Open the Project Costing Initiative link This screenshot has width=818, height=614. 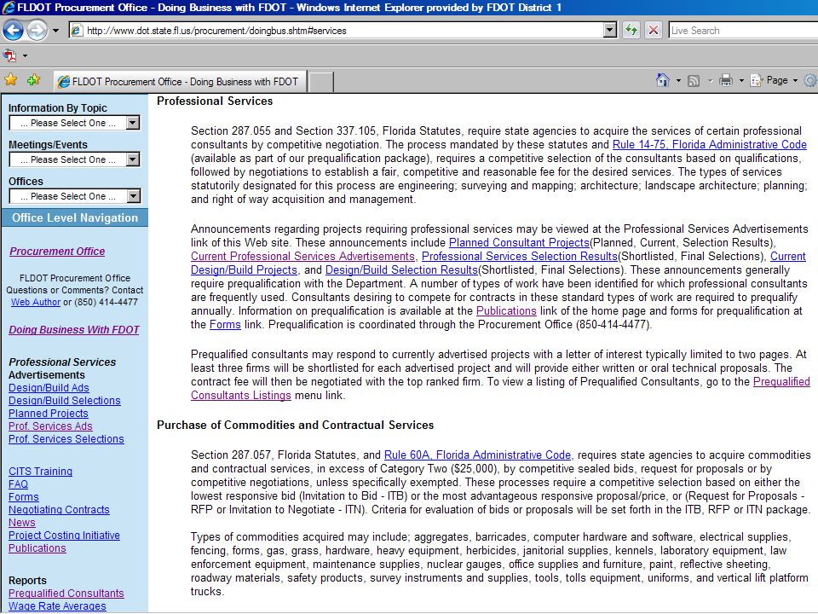[64, 536]
